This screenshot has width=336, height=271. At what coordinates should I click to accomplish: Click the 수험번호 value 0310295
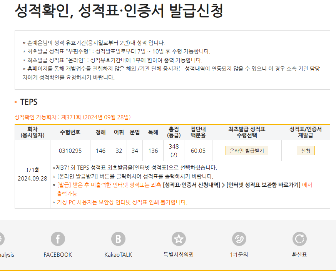click(70, 151)
